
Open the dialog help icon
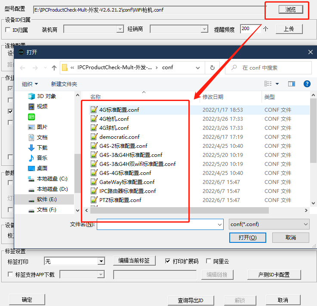point(307,84)
